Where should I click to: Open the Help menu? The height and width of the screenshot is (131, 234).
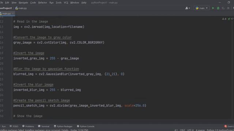point(84,3)
